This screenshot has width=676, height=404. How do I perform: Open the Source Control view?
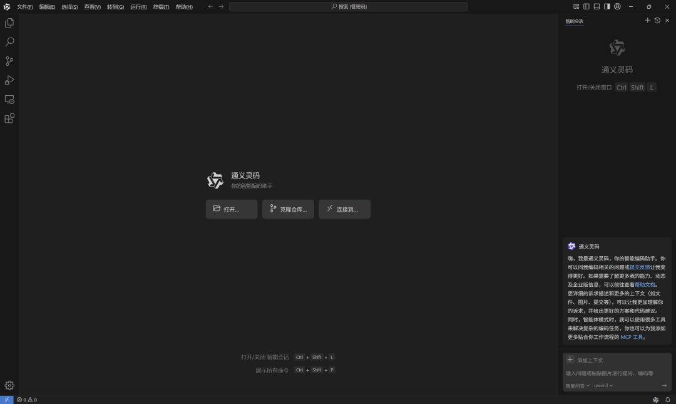(x=9, y=61)
